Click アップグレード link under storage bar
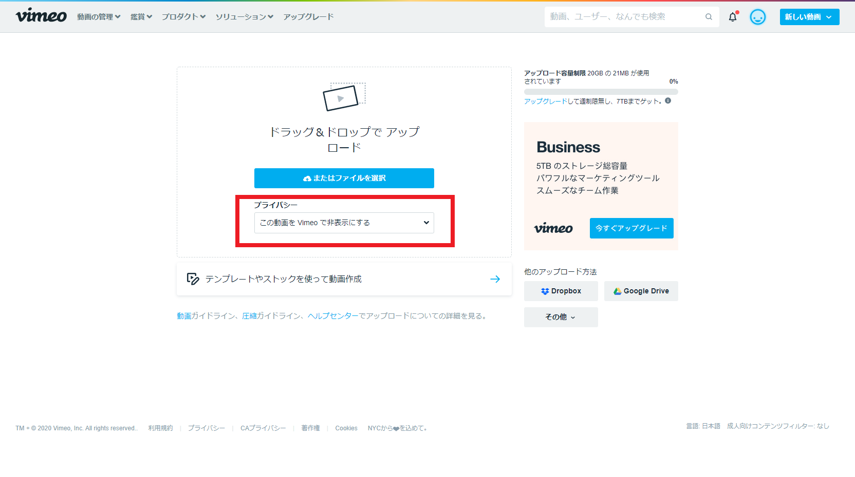The height and width of the screenshot is (477, 855). pos(546,102)
